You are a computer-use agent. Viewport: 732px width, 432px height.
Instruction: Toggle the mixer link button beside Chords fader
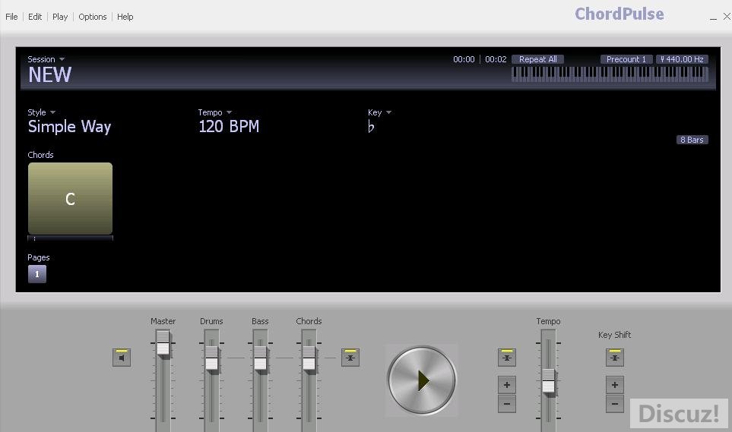pos(350,358)
